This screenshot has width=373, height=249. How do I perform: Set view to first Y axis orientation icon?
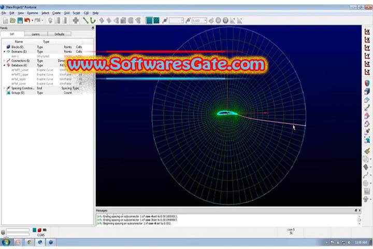[367, 48]
